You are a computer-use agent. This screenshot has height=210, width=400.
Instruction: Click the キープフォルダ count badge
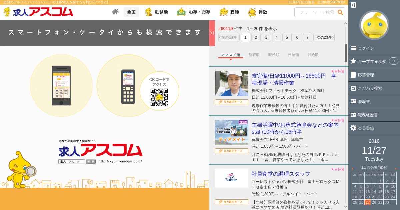click(394, 61)
